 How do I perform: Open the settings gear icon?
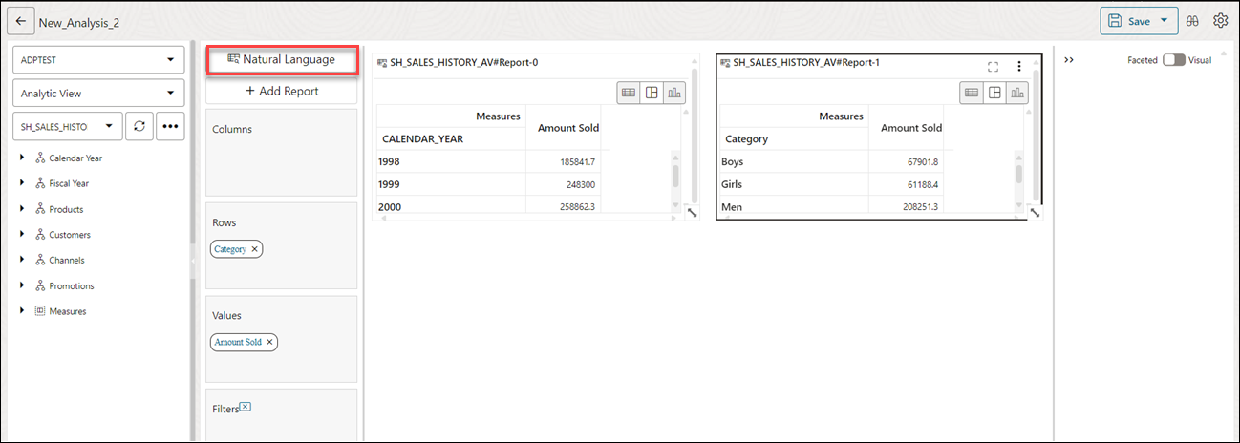point(1220,21)
